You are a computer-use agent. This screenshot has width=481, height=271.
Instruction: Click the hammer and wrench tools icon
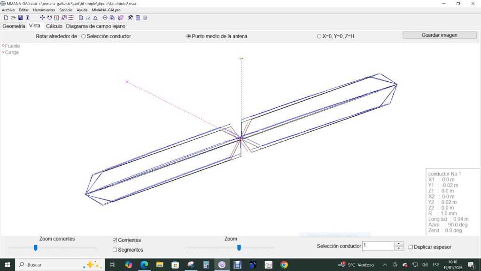pyautogui.click(x=131, y=17)
